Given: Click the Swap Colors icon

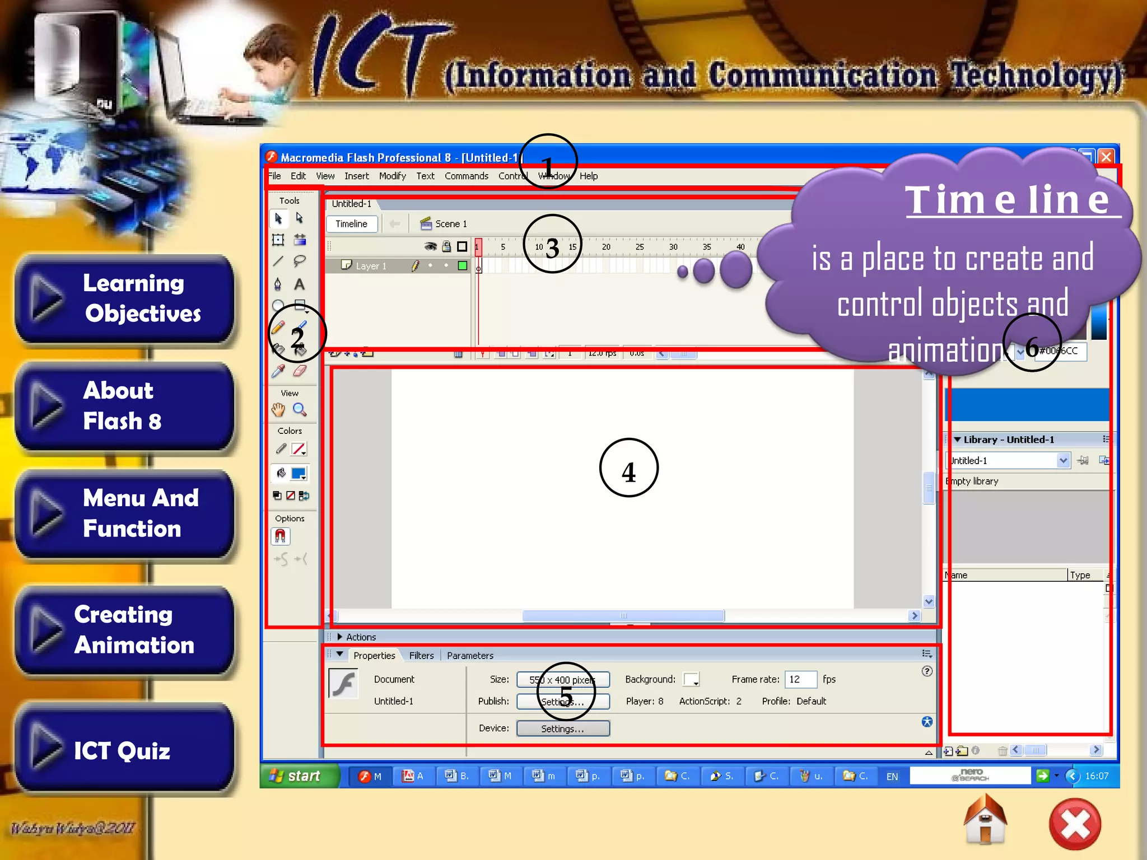Looking at the screenshot, I should 304,496.
